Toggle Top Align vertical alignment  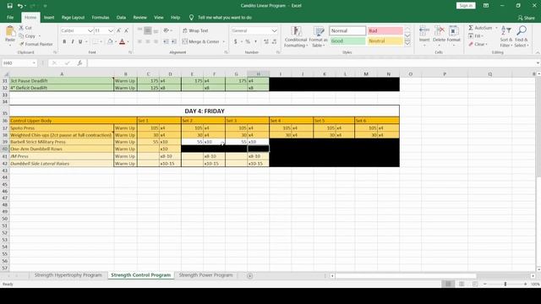tap(139, 30)
